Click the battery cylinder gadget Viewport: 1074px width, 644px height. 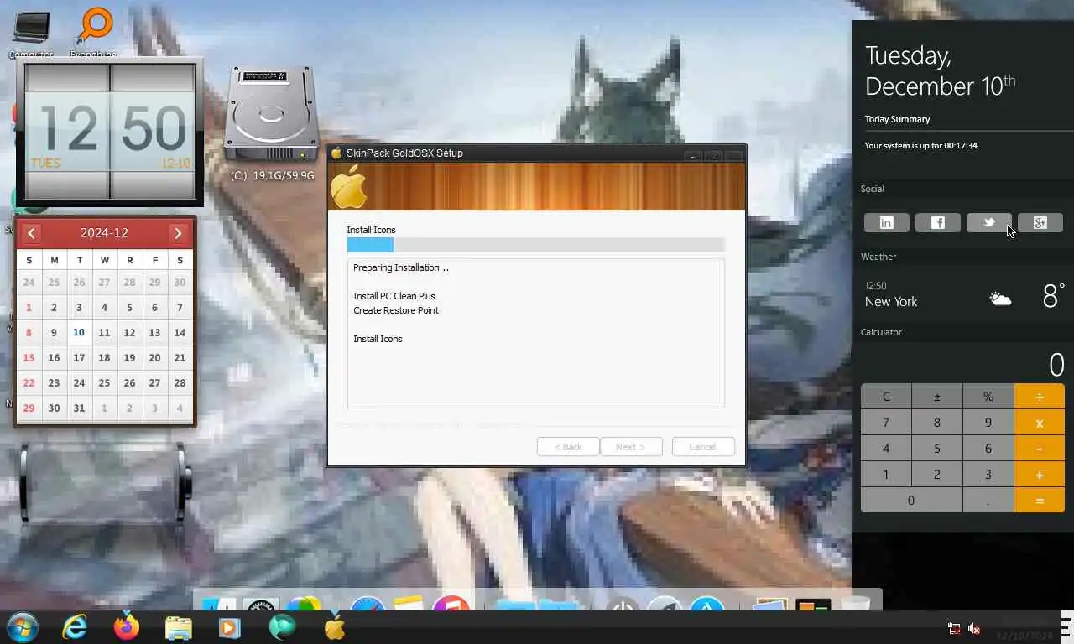[x=105, y=482]
